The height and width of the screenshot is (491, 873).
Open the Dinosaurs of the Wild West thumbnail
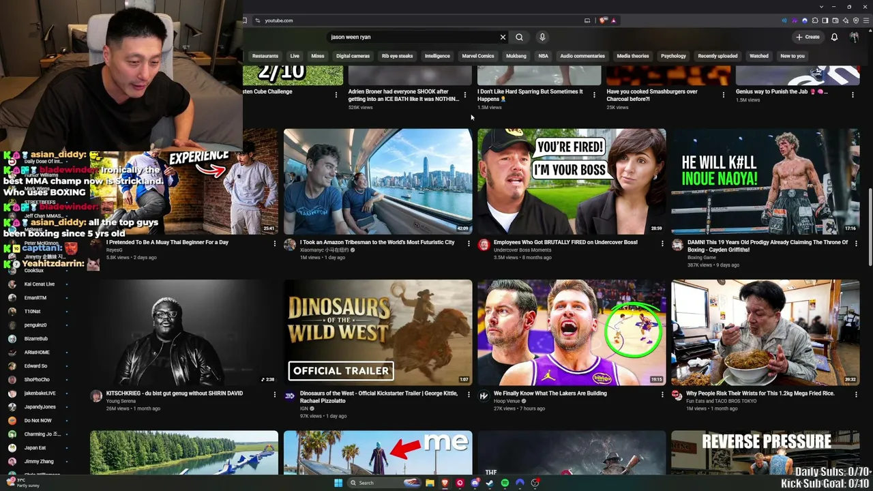point(378,332)
